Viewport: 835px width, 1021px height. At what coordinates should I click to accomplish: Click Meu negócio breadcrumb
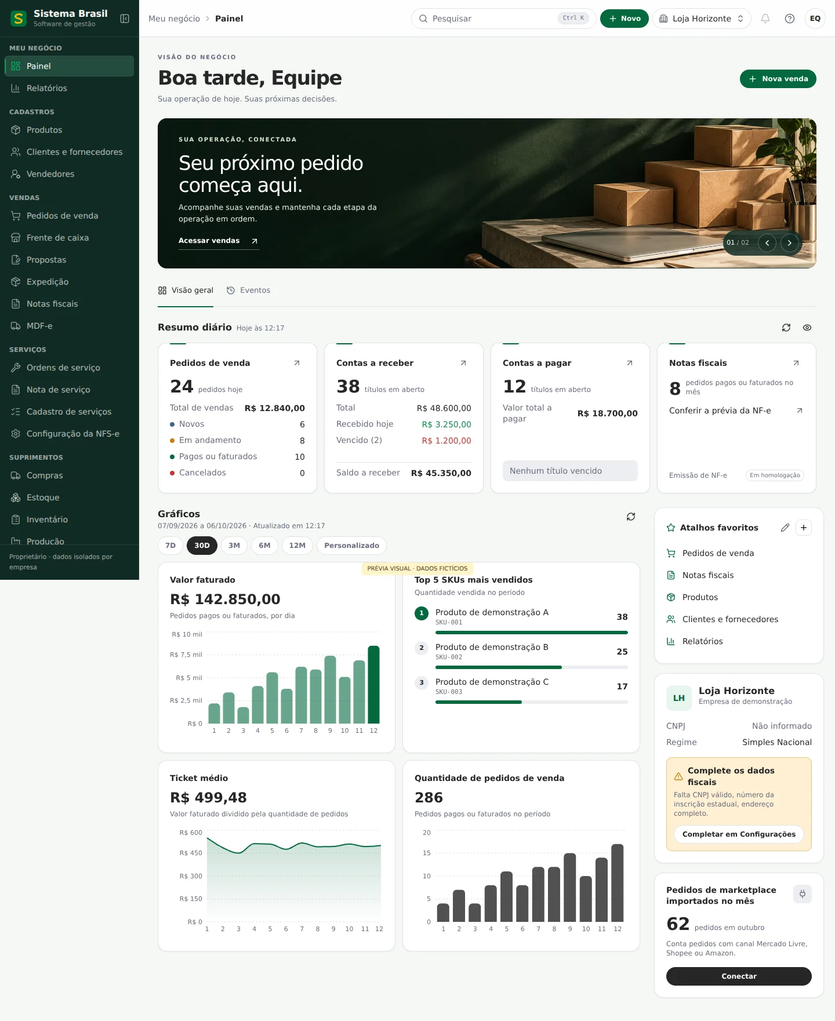click(174, 19)
